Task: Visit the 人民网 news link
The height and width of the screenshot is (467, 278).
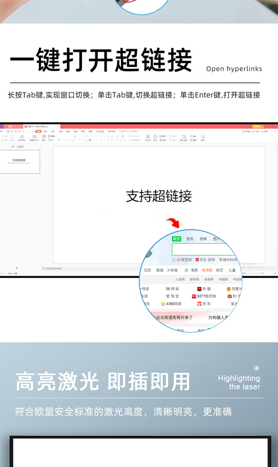Action: pyautogui.click(x=180, y=279)
